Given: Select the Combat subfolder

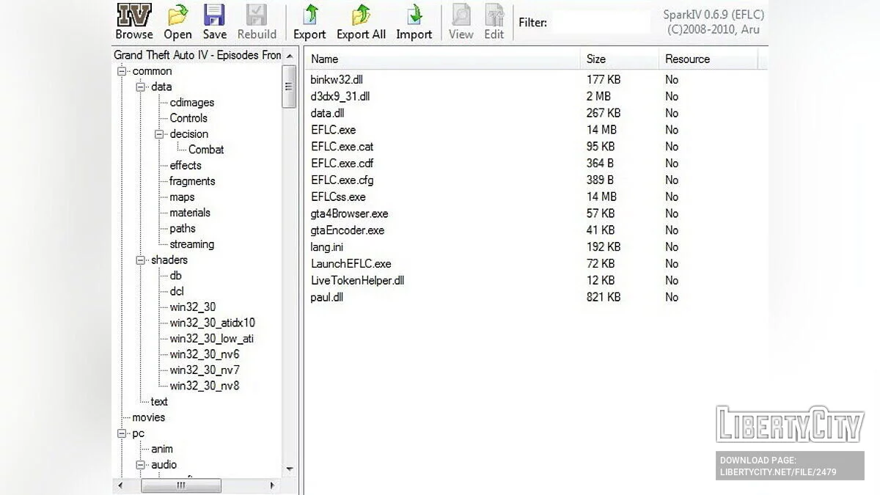Looking at the screenshot, I should 206,150.
